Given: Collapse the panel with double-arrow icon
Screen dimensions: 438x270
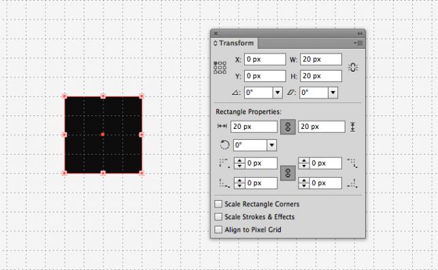Looking at the screenshot, I should [x=360, y=34].
